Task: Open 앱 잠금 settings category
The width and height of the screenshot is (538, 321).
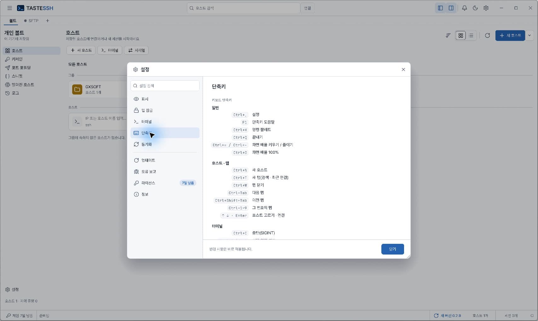Action: [165, 110]
